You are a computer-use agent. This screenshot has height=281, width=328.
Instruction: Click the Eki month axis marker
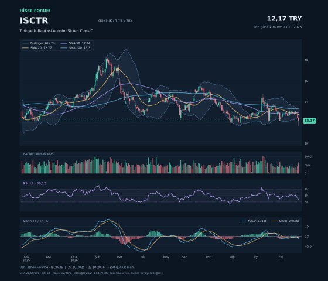(281, 257)
